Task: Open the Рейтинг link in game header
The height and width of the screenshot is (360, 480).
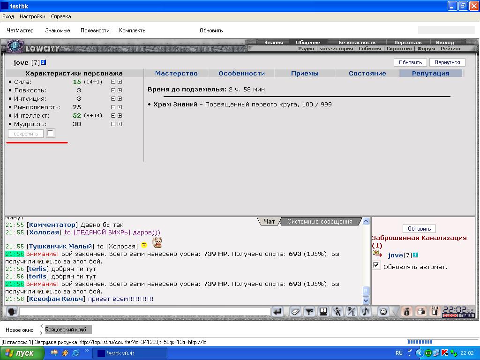Action: (x=450, y=48)
